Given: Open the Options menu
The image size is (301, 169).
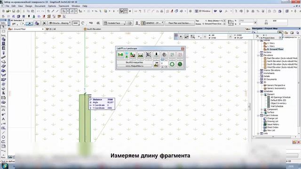Looking at the screenshot, I should pyautogui.click(x=52, y=6).
